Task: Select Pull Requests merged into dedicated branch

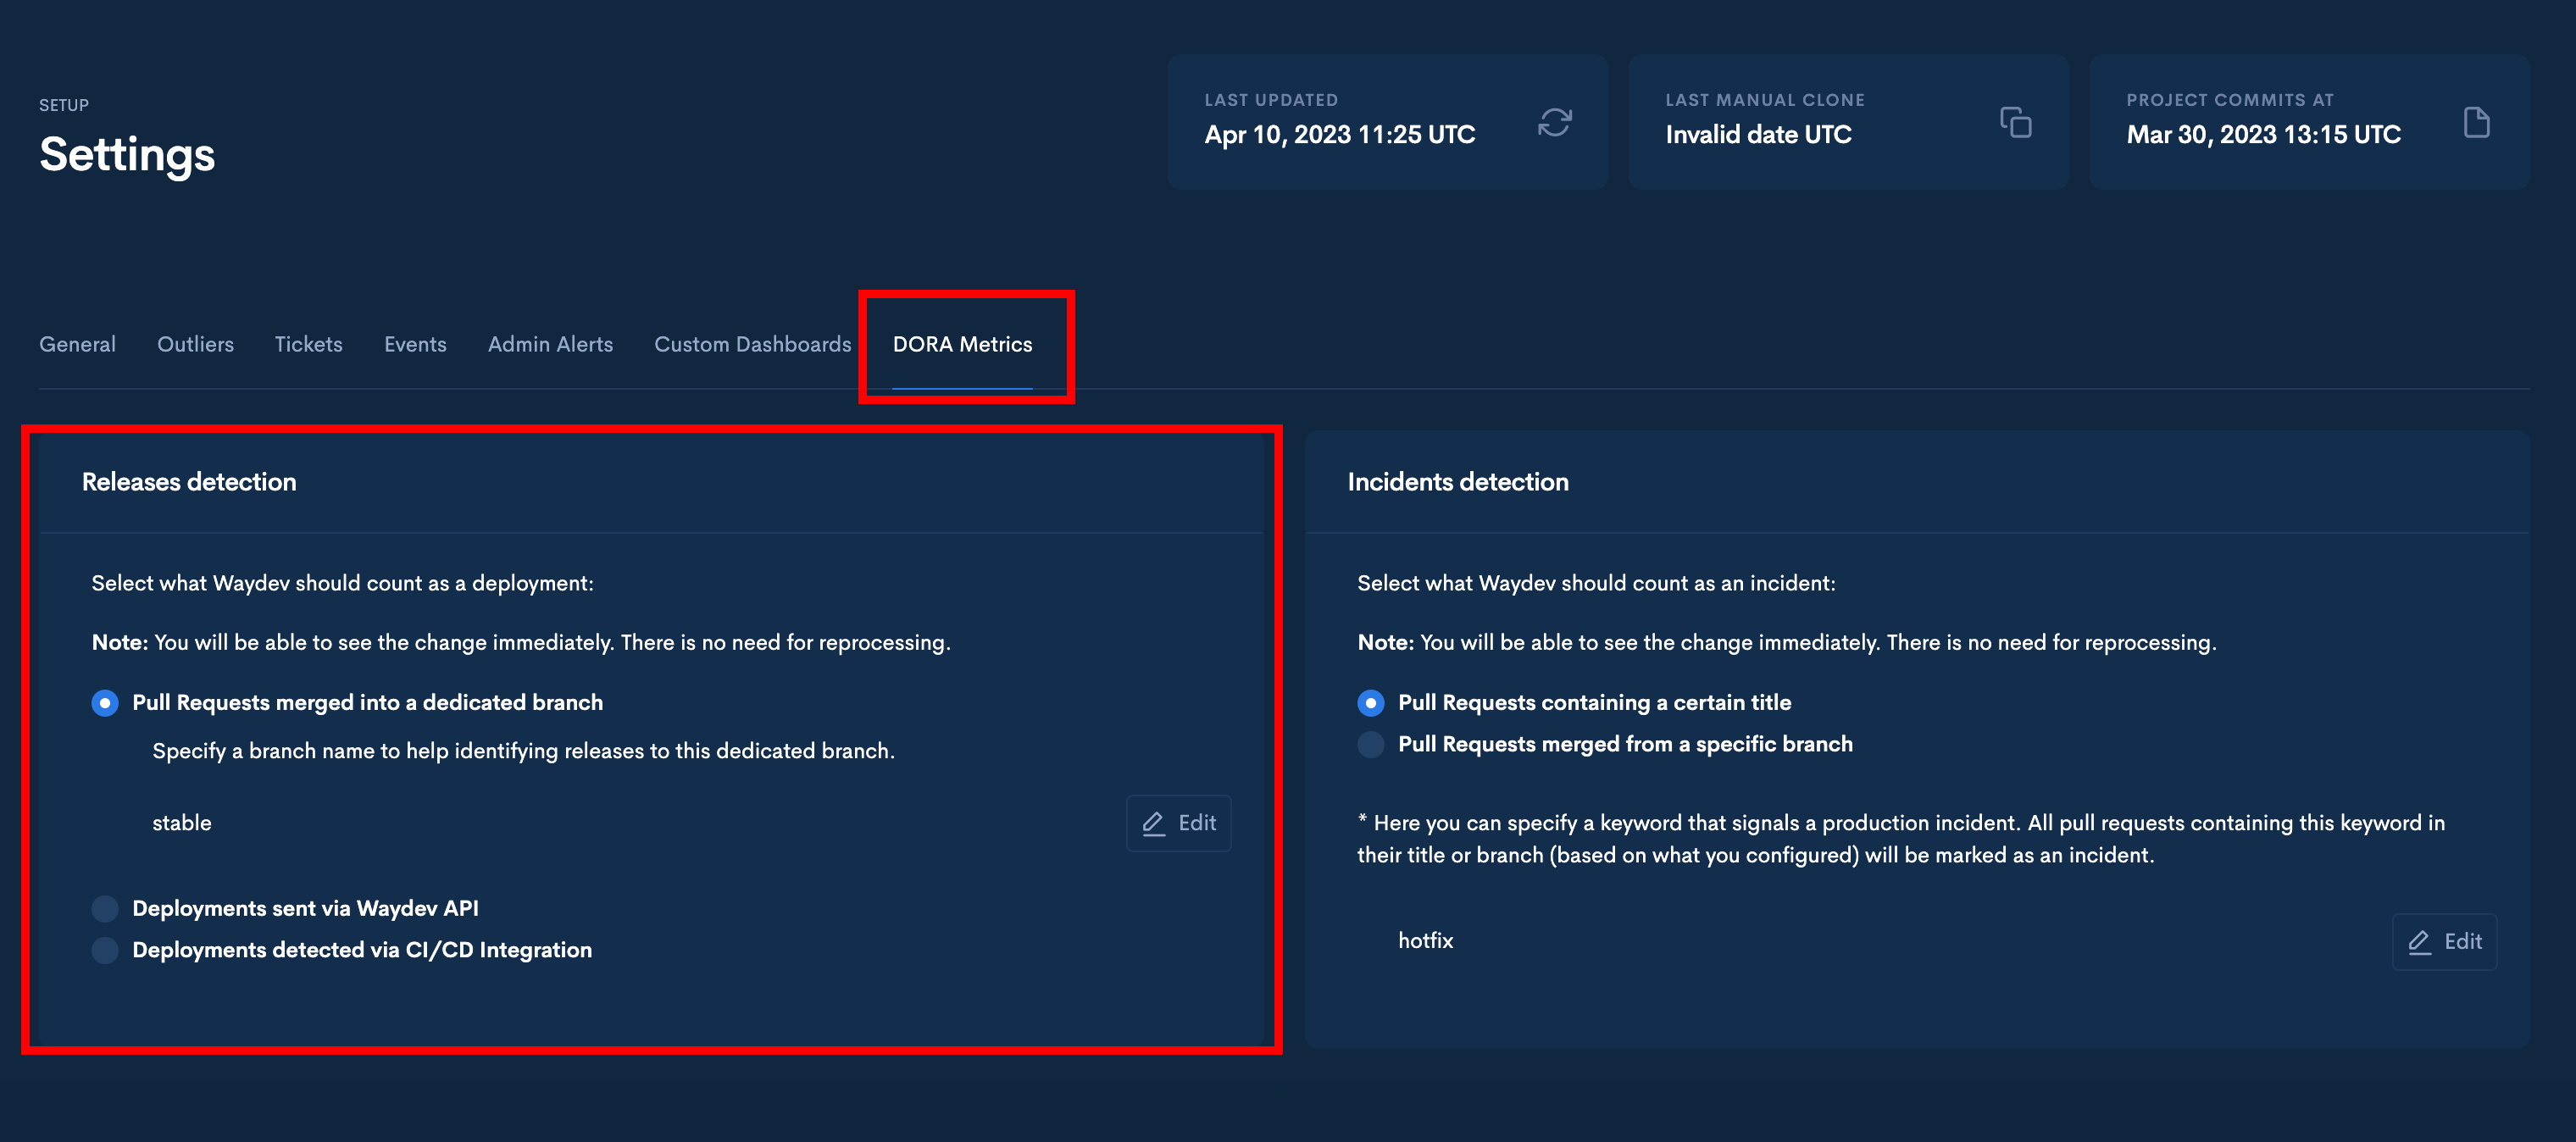Action: pos(105,703)
